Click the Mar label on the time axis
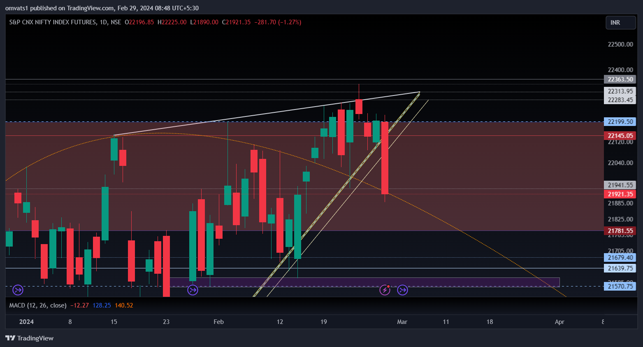 click(x=402, y=322)
